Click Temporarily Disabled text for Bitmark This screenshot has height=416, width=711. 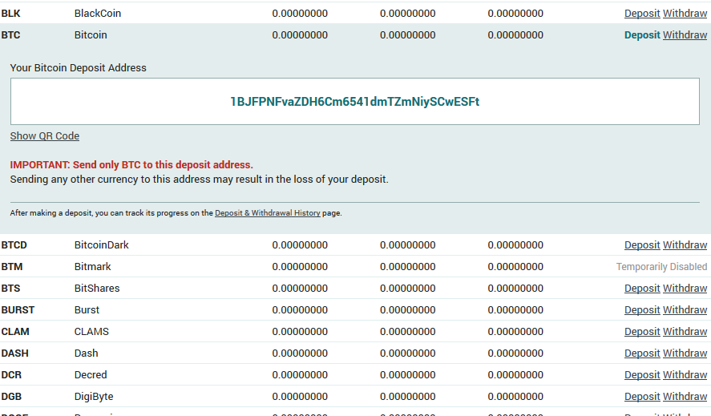[661, 267]
